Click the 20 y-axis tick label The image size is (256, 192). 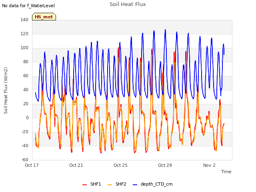(26, 104)
